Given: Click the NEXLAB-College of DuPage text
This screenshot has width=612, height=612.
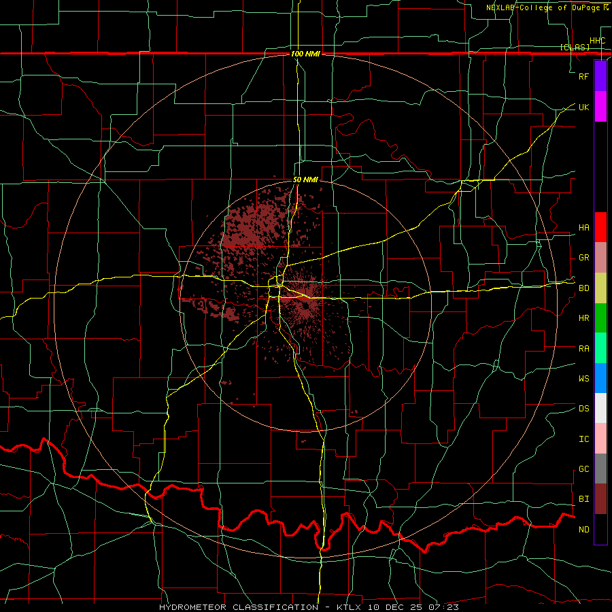Looking at the screenshot, I should coord(543,7).
